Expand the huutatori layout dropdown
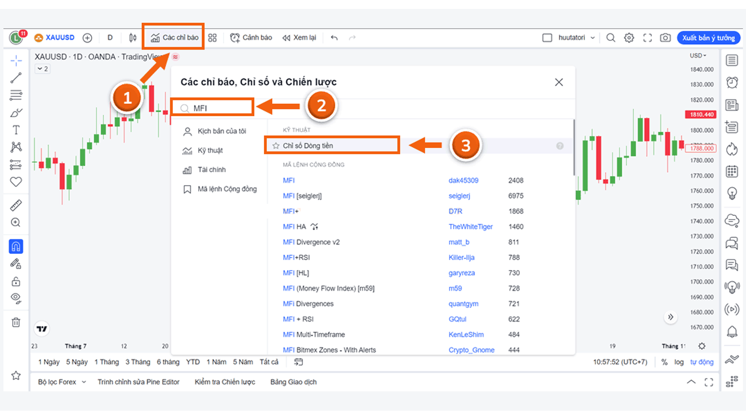Screen dimensions: 746x420 point(593,38)
